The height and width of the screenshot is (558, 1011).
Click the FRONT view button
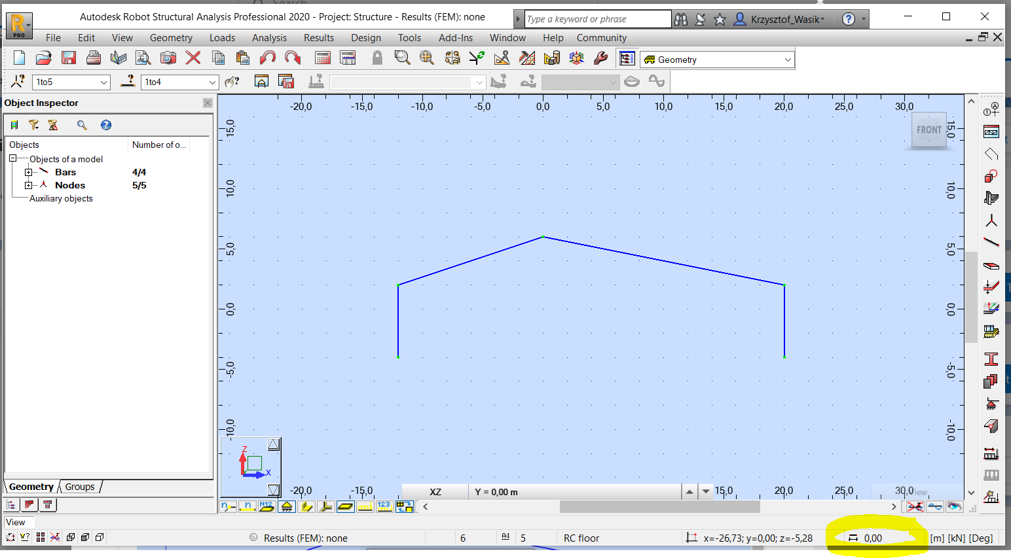(928, 130)
